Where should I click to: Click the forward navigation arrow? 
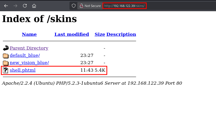[x=15, y=6]
